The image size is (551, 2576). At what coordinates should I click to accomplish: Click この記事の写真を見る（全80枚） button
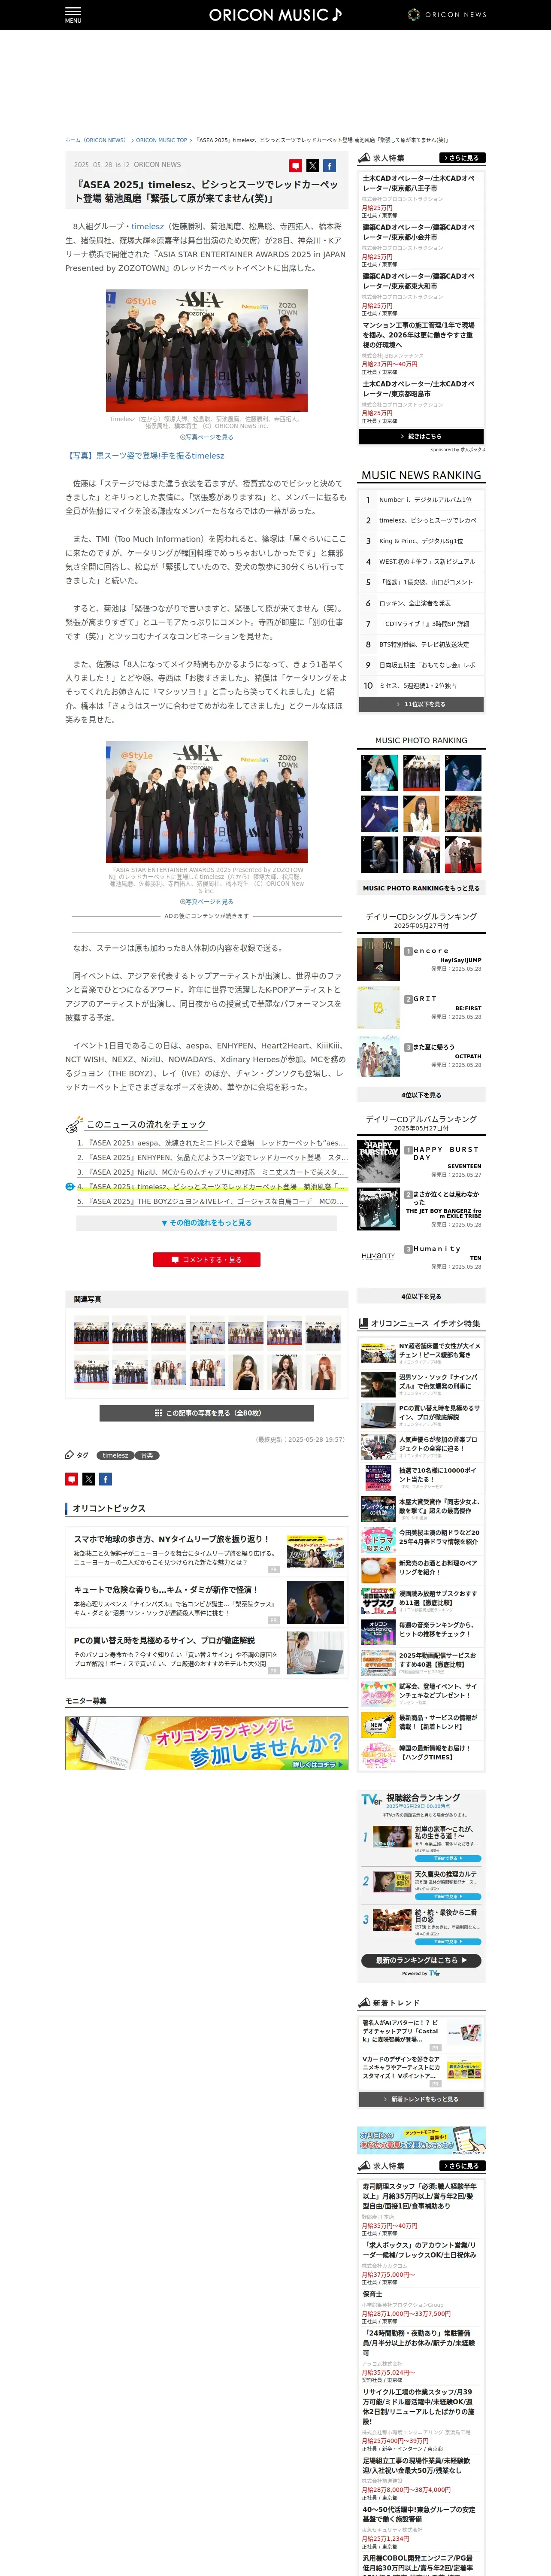click(x=207, y=1413)
